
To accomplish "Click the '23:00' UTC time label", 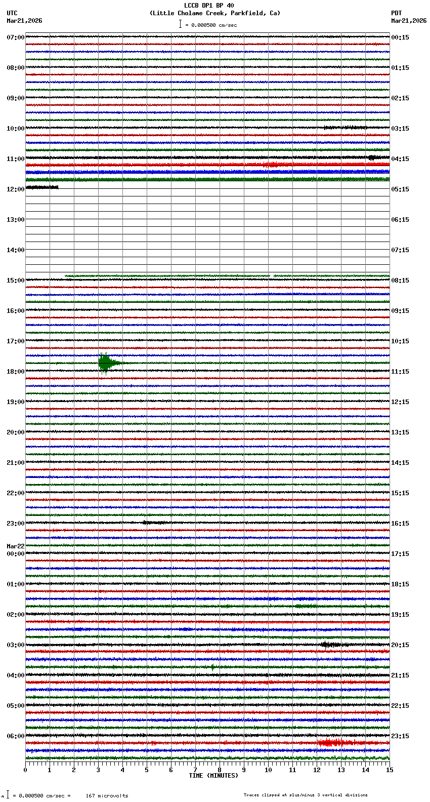I will (x=15, y=524).
